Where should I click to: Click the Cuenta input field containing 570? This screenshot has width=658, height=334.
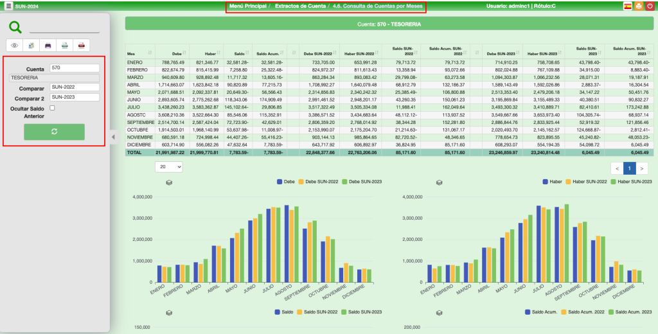(75, 67)
